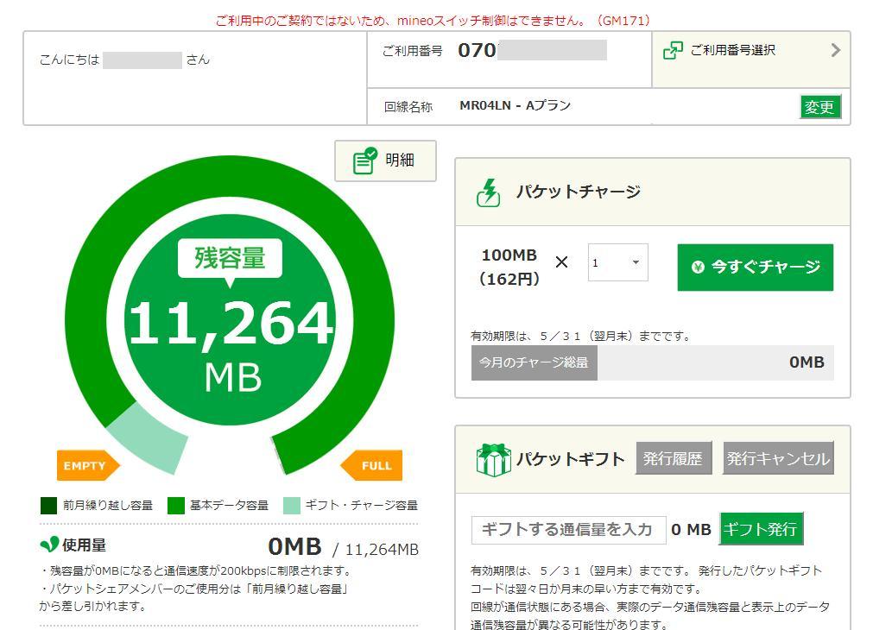
Task: Click the dark green 前月繰り越し容量 legend swatch
Action: [48, 505]
